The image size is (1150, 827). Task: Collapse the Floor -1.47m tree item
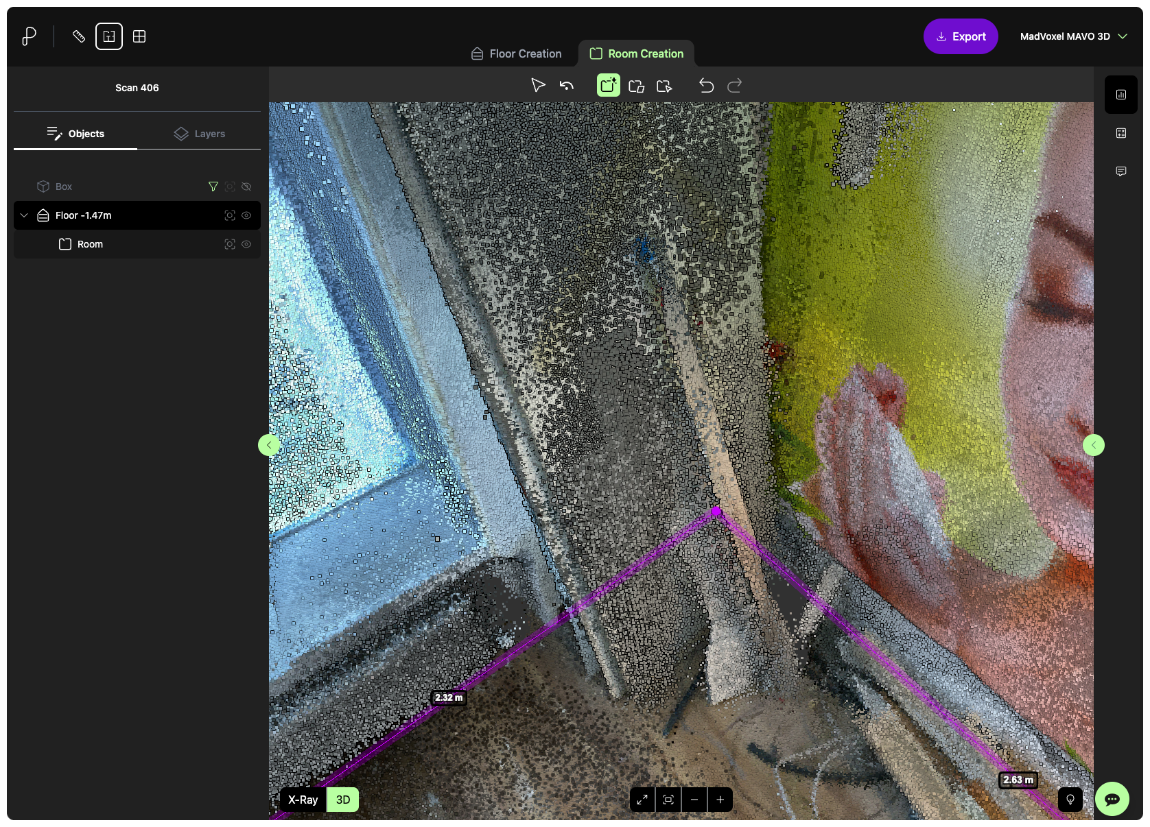coord(24,215)
